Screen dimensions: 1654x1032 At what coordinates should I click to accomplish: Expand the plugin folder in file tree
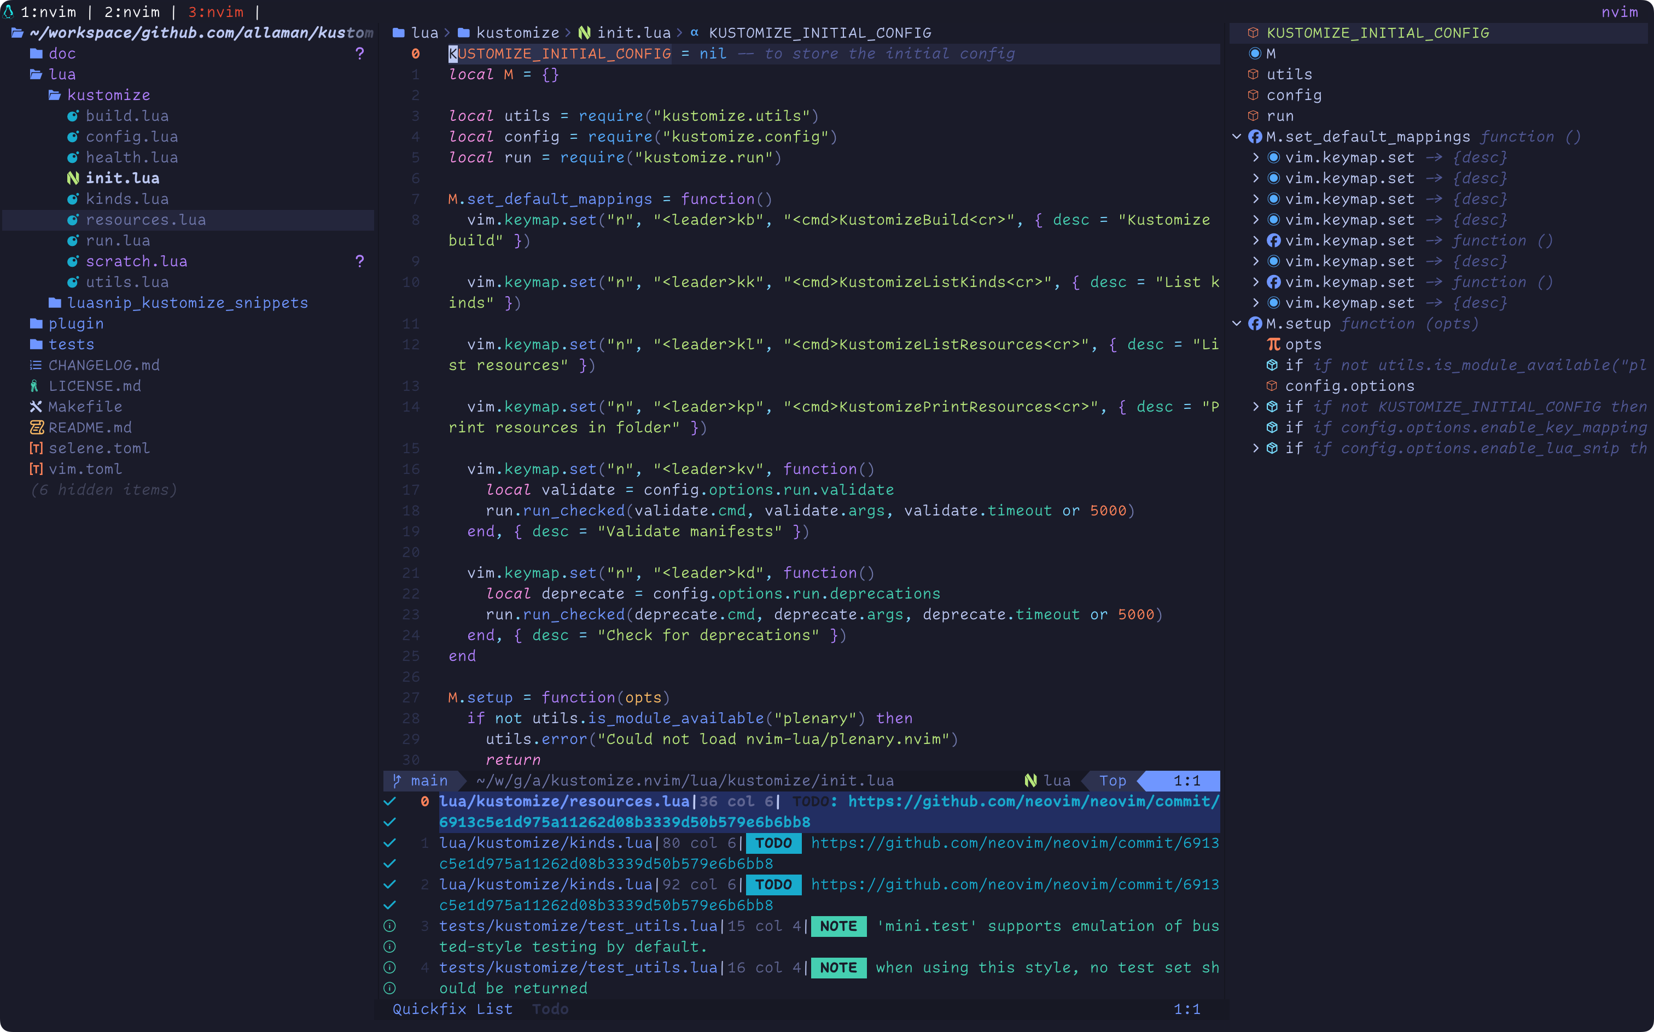75,324
